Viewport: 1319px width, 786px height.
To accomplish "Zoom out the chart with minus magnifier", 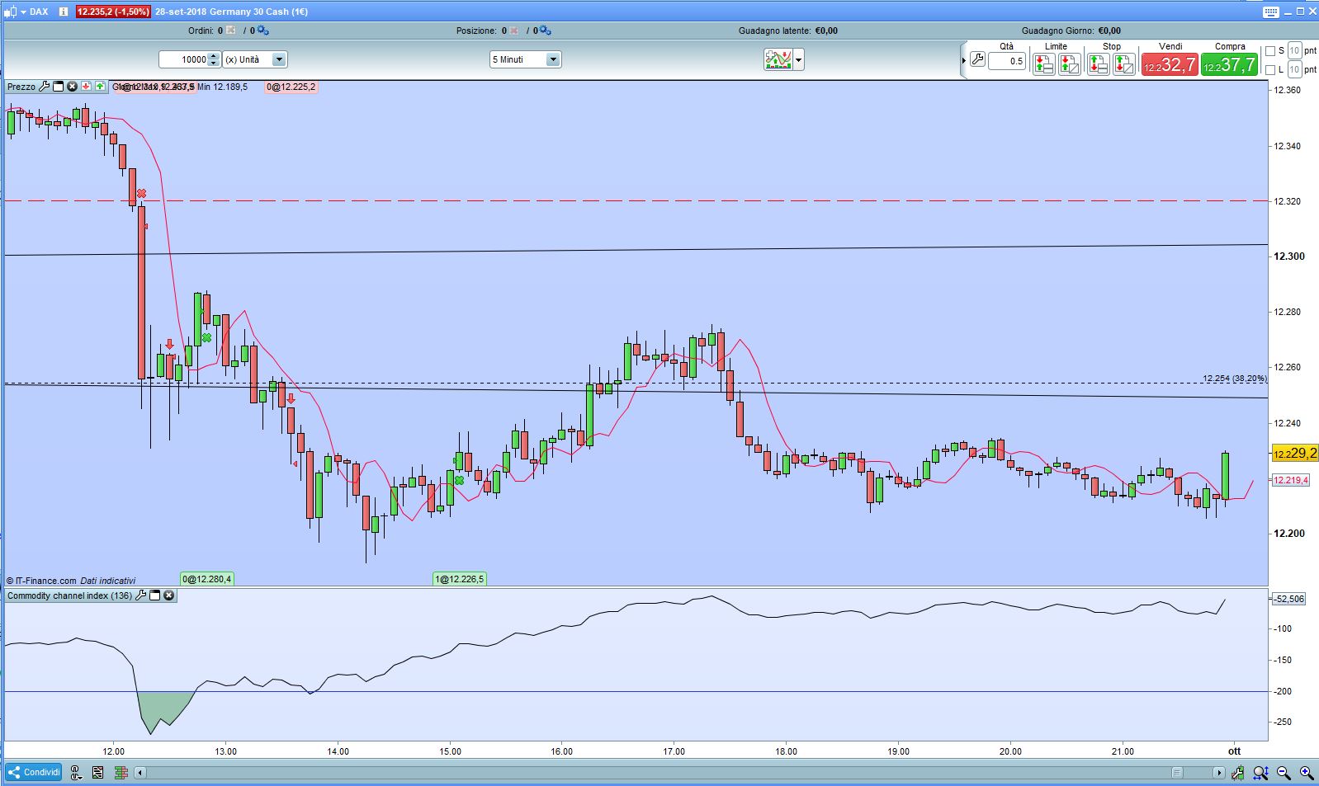I will coord(1284,773).
